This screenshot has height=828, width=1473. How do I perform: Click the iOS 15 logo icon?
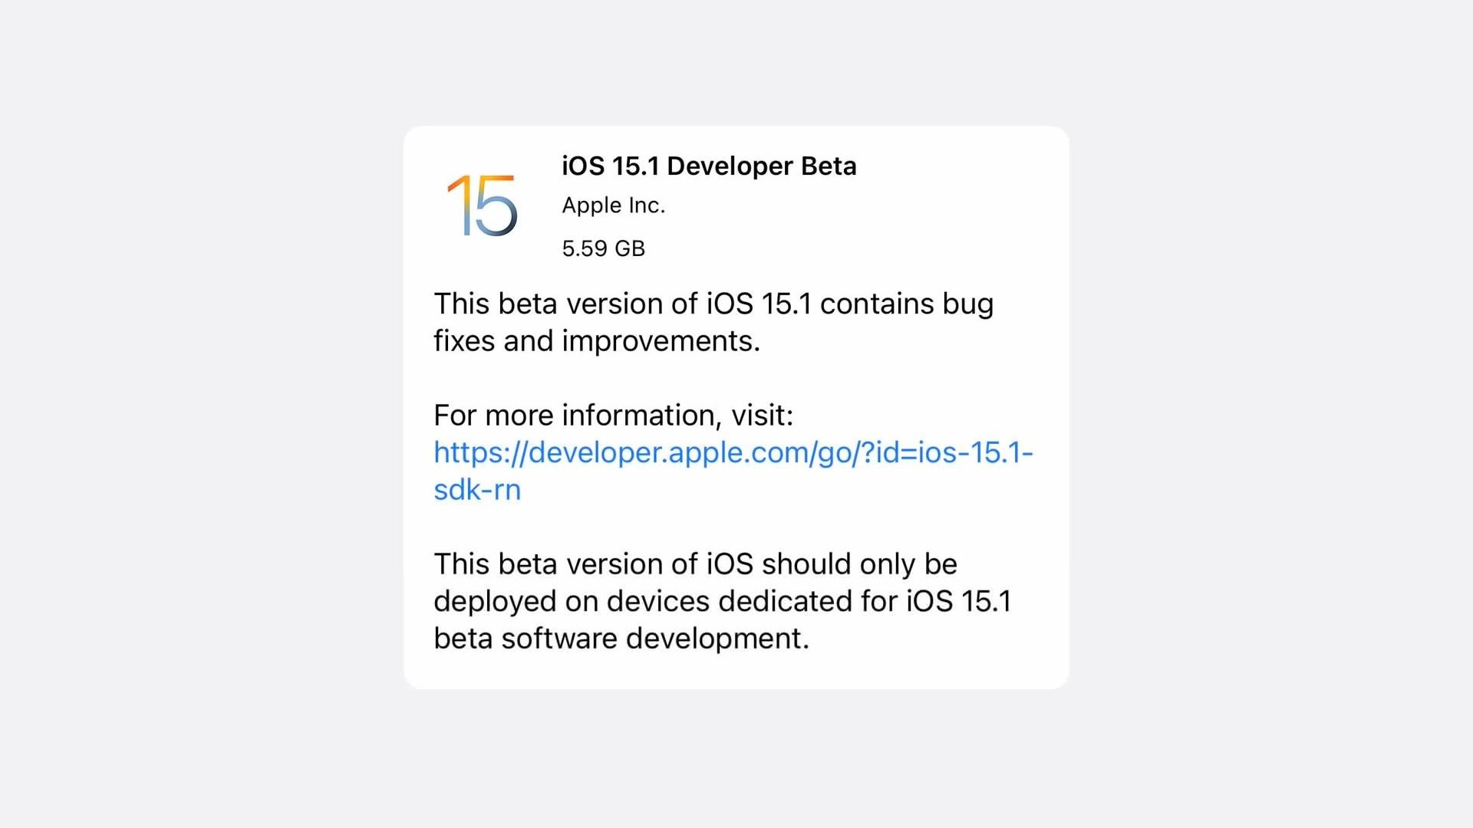click(483, 205)
